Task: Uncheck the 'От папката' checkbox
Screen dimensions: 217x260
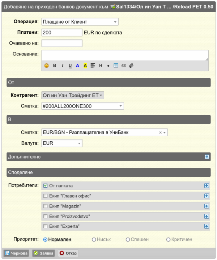Action: (x=45, y=185)
